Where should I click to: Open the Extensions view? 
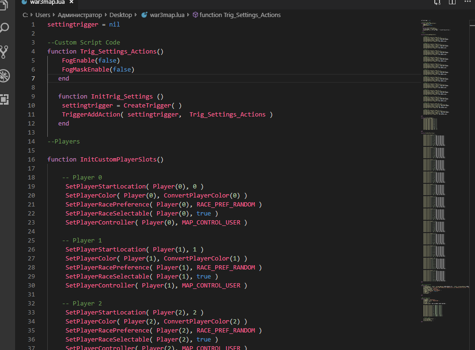(4, 99)
